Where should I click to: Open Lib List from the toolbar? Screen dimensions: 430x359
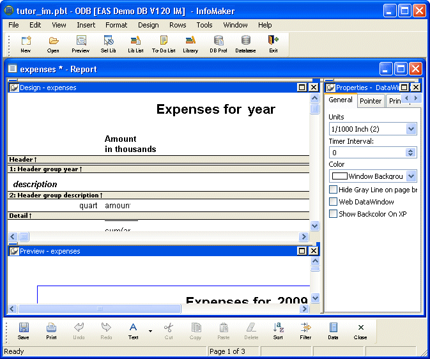(x=135, y=44)
